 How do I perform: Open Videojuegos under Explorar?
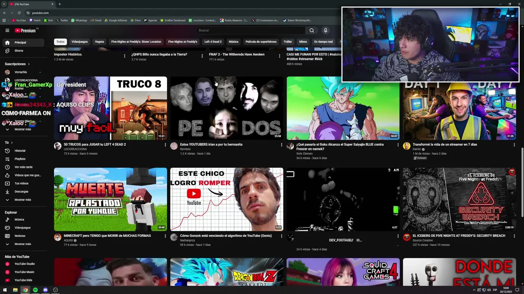(x=23, y=227)
